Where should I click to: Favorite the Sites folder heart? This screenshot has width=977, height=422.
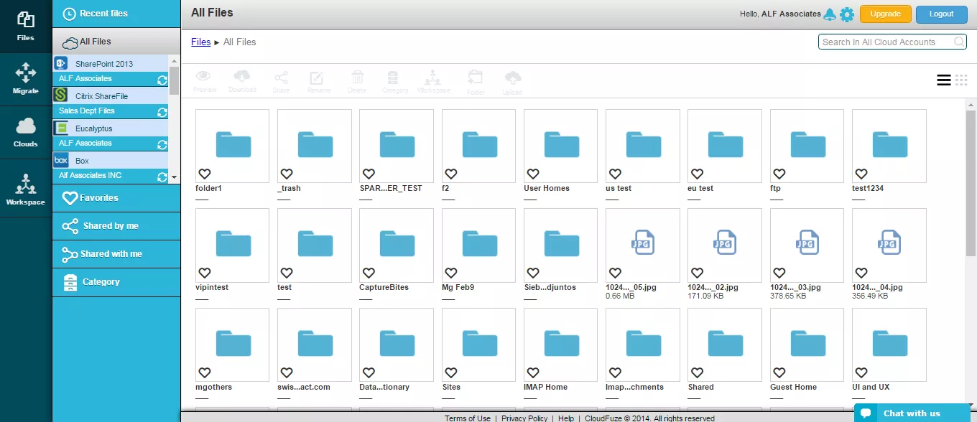click(x=450, y=372)
